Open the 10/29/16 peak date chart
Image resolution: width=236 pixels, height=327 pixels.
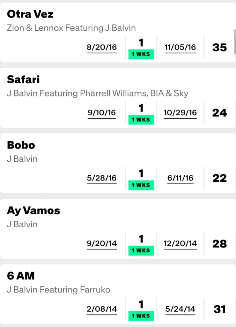180,113
